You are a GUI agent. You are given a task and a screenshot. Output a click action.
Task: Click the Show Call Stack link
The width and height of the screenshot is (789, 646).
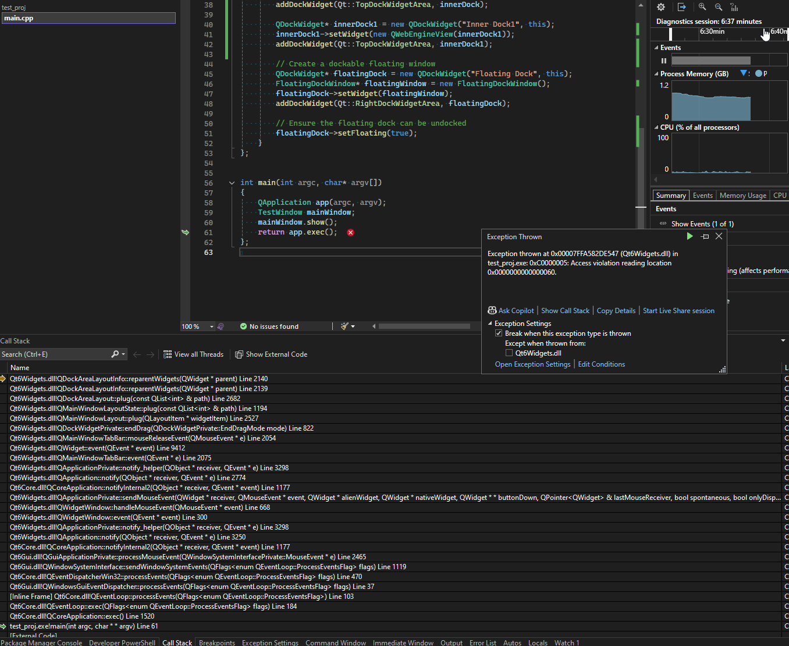(565, 311)
